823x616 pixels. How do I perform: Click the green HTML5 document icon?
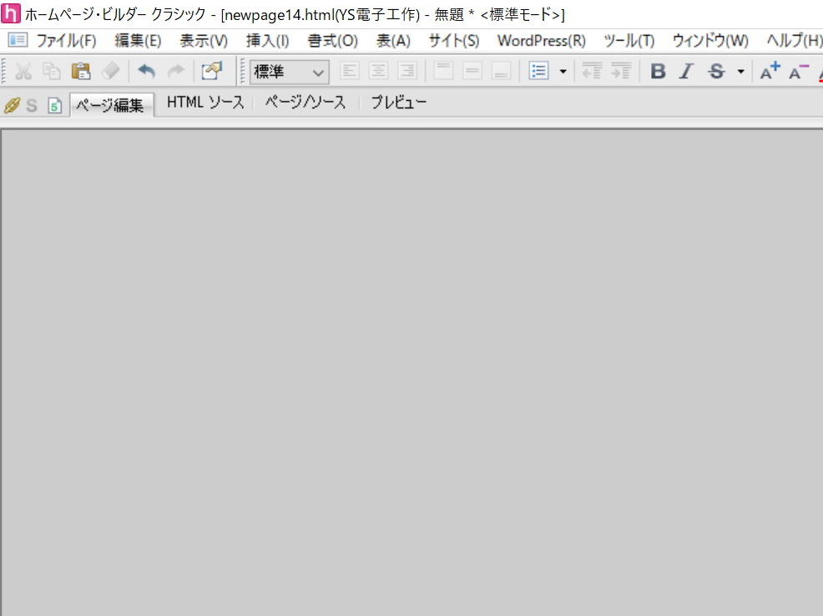54,105
